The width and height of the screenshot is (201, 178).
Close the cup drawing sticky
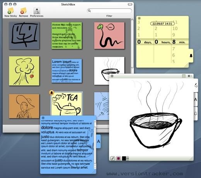[x=112, y=76]
